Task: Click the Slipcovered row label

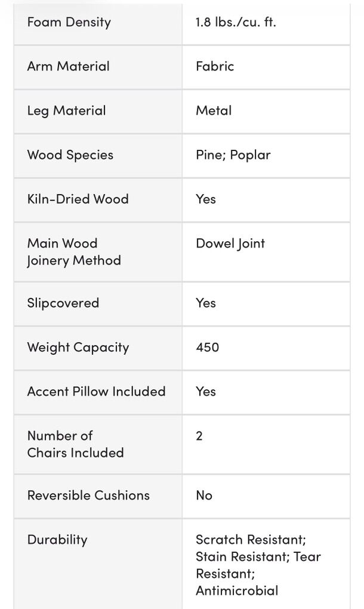Action: tap(63, 303)
